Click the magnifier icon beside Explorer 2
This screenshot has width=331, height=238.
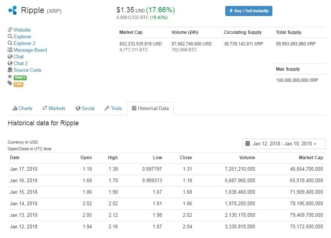pos(10,43)
